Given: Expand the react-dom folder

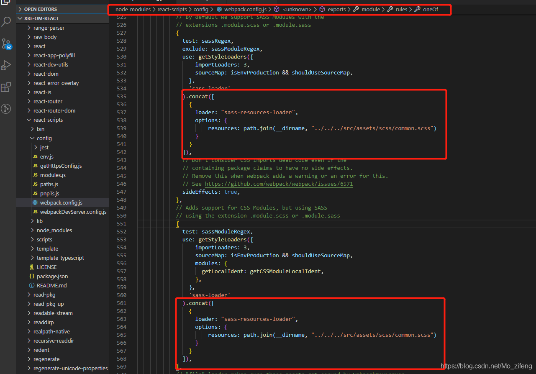Looking at the screenshot, I should [x=29, y=74].
